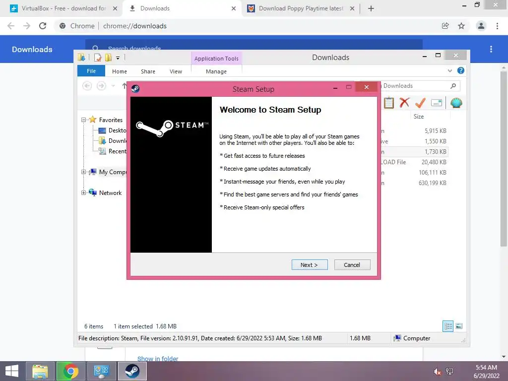Click the orange checkmark toolbar icon
Screen dimensions: 508x381
[x=420, y=103]
